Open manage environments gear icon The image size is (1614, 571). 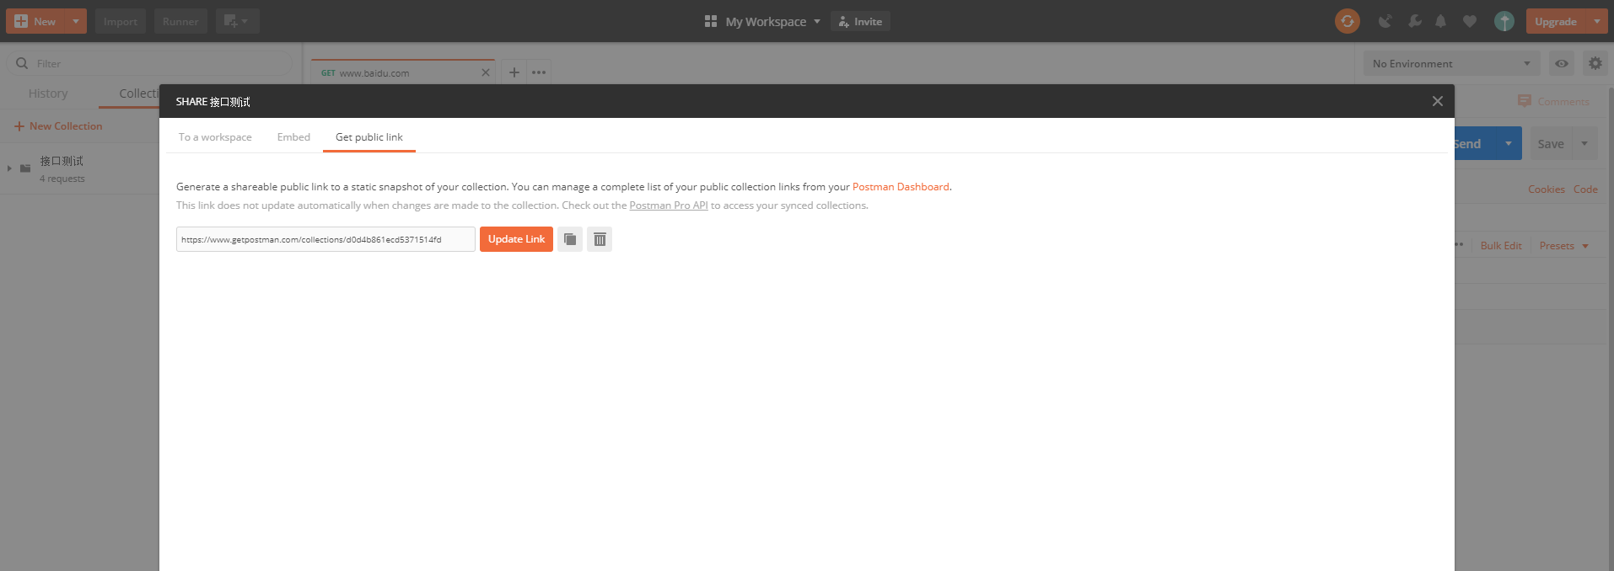[x=1595, y=63]
